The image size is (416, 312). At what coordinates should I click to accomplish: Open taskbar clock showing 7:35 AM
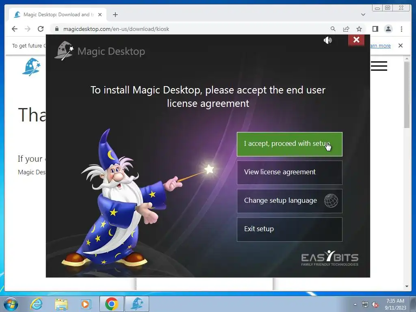click(x=395, y=304)
